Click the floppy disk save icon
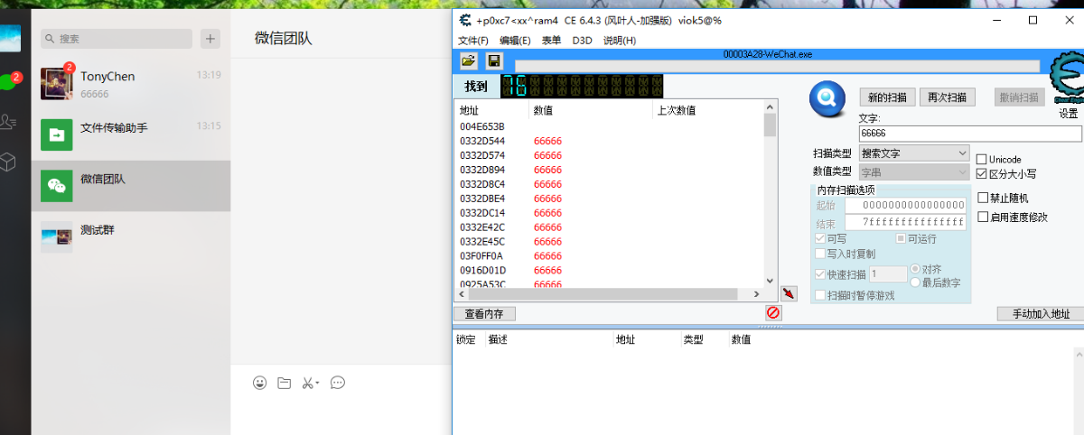This screenshot has height=435, width=1084. click(x=494, y=60)
